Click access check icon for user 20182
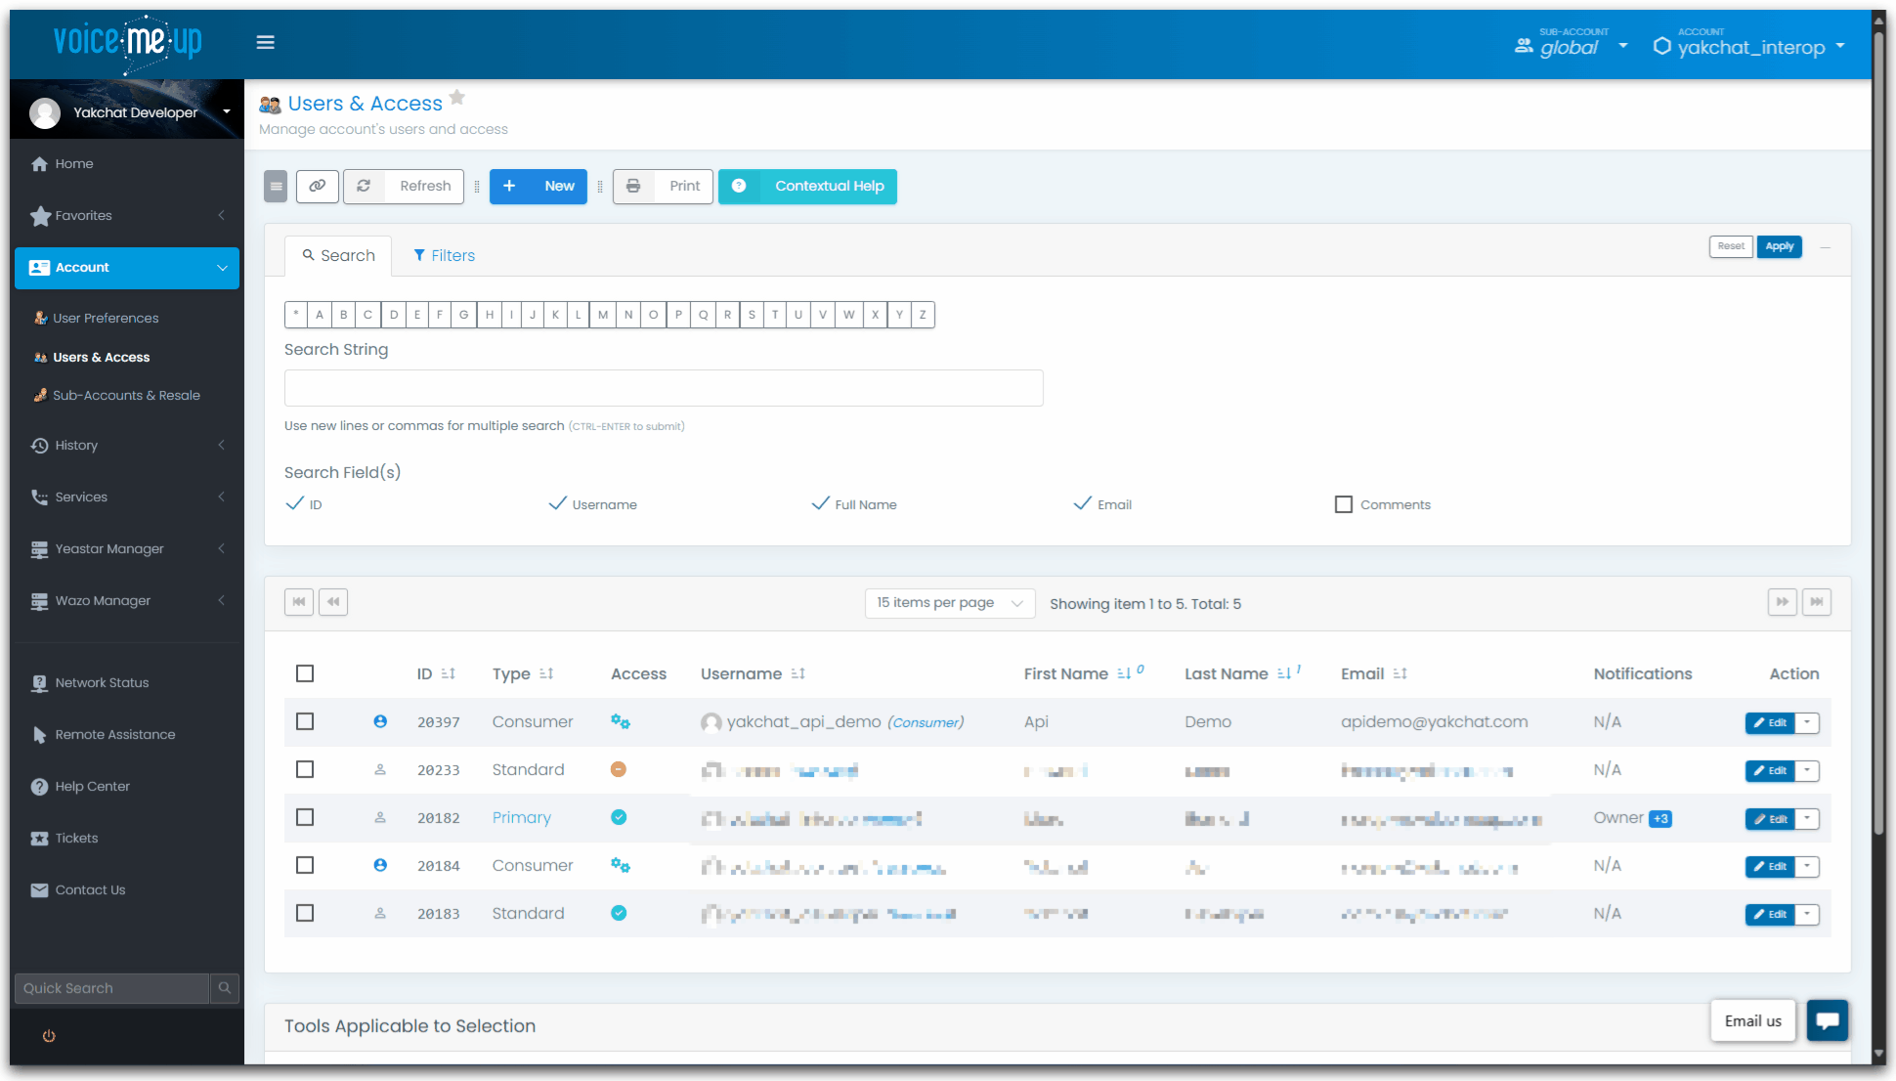The image size is (1896, 1081). tap(619, 817)
